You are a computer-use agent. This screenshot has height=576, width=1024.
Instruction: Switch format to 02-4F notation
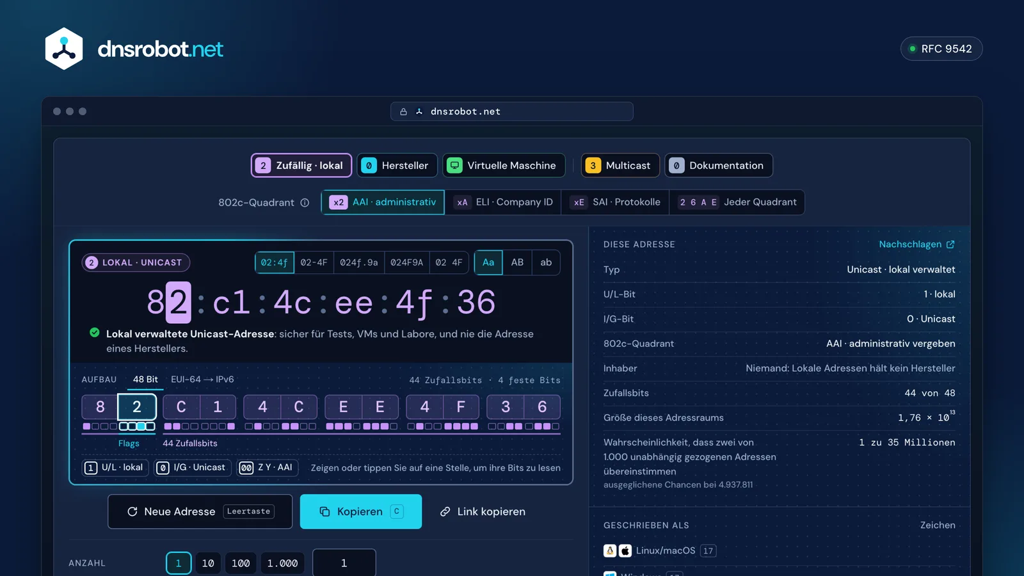tap(314, 262)
